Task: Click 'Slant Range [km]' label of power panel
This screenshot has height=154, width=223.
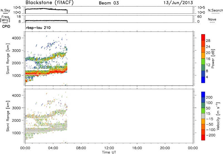Action: click(x=8, y=59)
